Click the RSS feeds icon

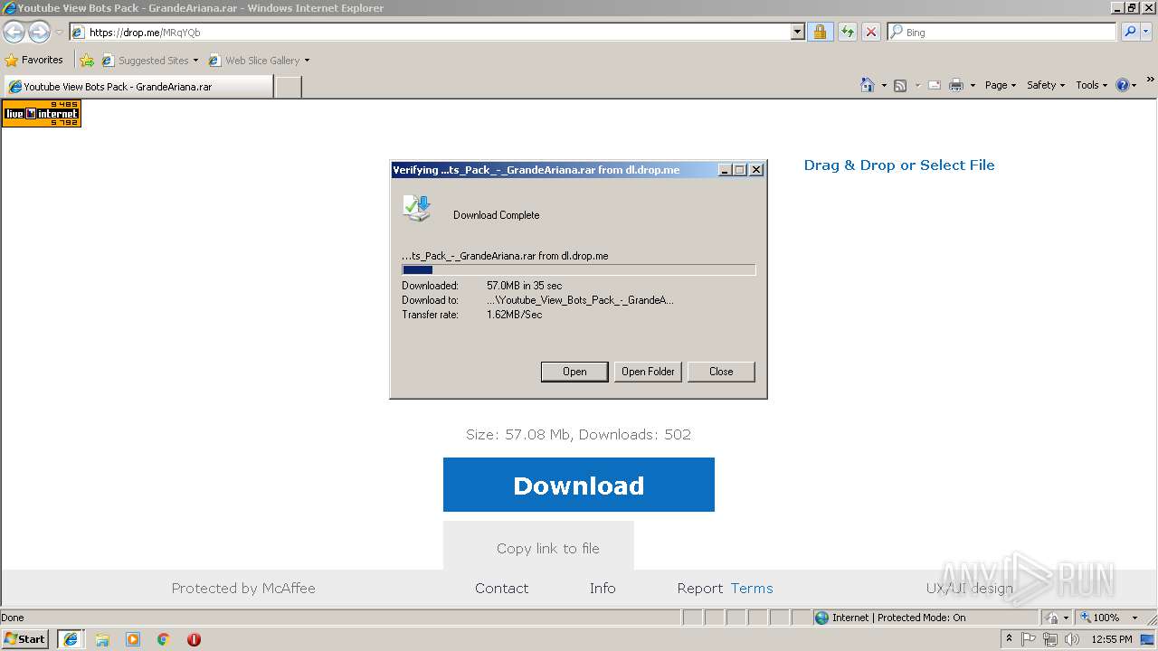900,85
